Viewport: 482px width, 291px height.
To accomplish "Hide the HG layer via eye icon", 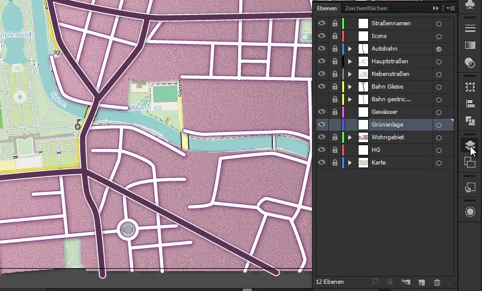I will [322, 149].
